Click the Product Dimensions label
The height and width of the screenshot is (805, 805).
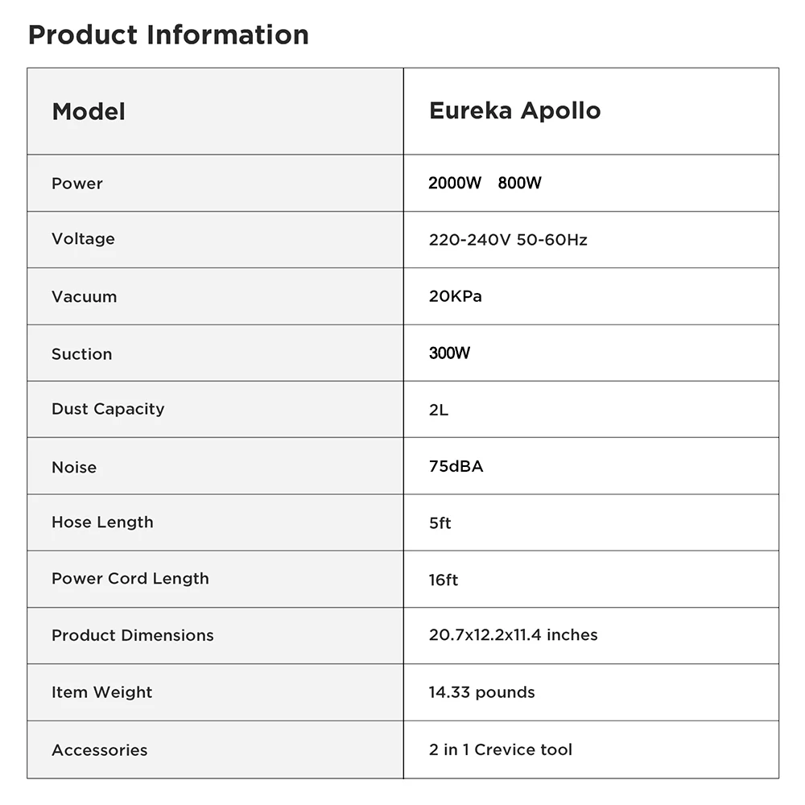tap(133, 636)
